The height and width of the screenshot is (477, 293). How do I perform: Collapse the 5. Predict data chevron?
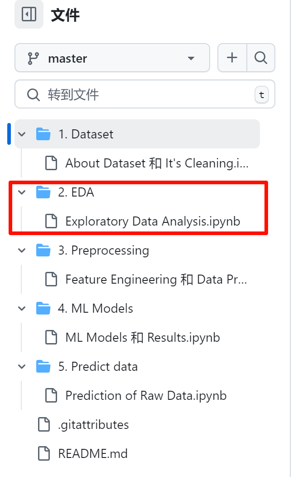(22, 367)
